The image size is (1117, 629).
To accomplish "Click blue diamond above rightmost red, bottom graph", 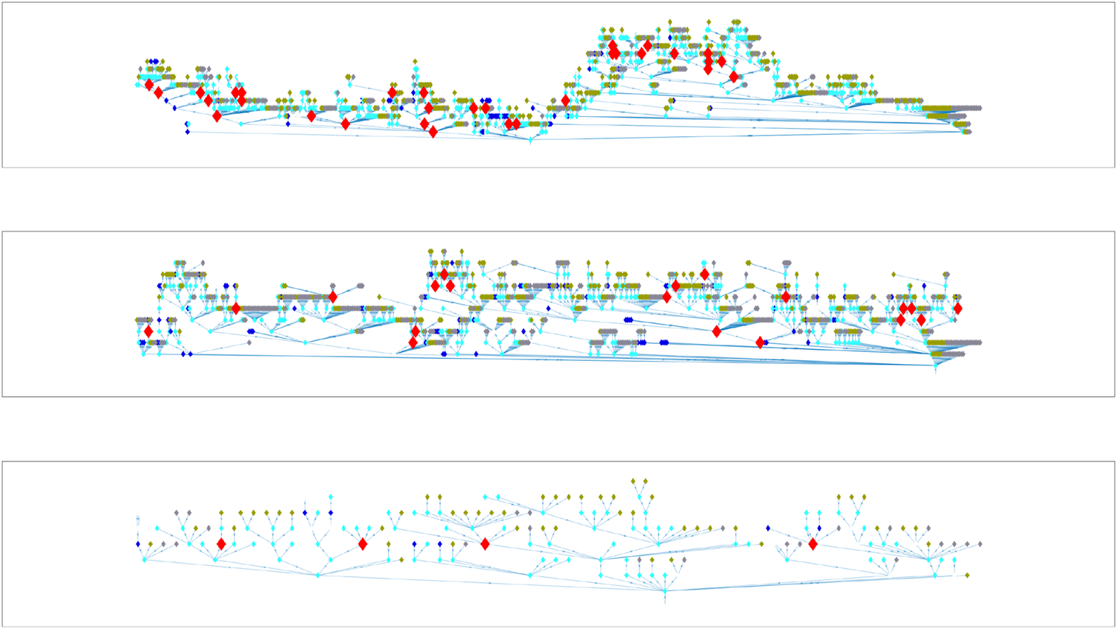I will click(x=819, y=528).
